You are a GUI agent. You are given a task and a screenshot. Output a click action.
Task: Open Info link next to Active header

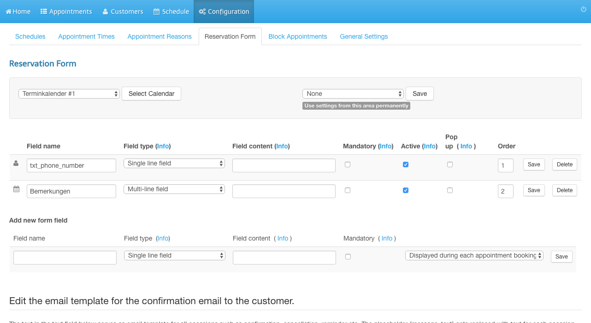click(430, 146)
